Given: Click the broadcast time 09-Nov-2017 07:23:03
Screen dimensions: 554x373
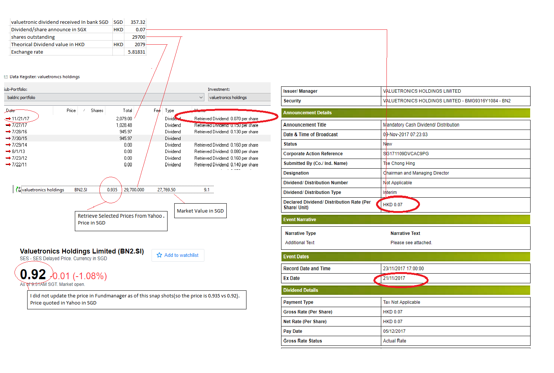Looking at the screenshot, I should click(405, 135).
